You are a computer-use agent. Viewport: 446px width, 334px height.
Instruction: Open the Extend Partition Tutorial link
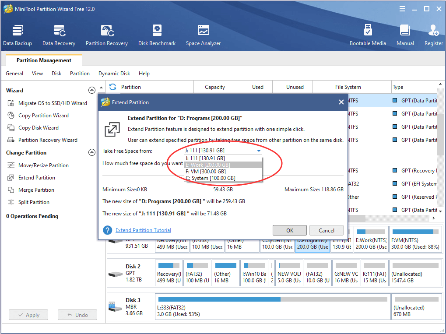[x=143, y=230]
